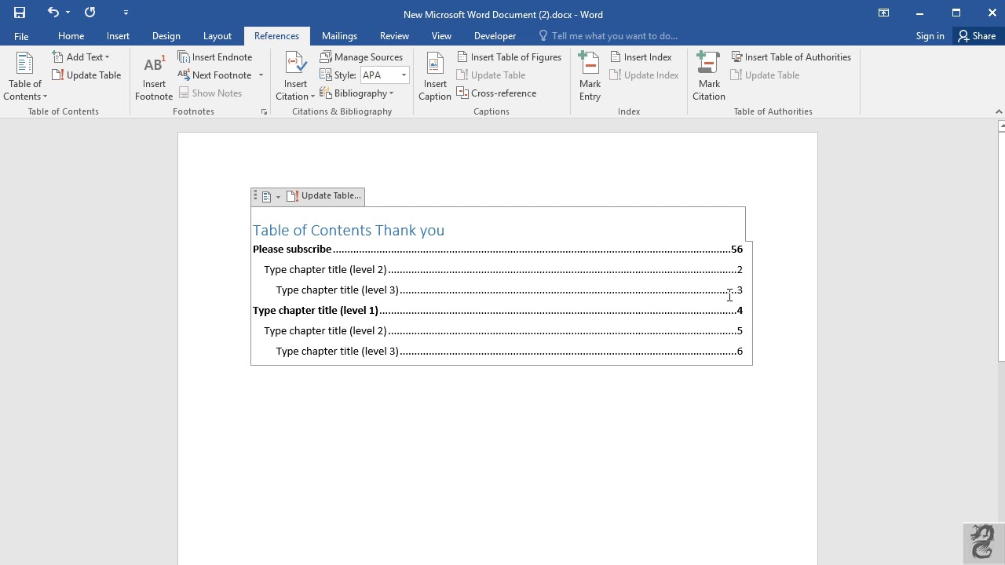Open the Bibliography dropdown

(356, 93)
